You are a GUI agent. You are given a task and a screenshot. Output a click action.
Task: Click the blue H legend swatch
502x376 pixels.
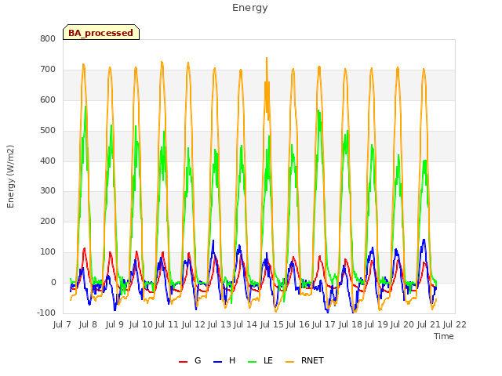click(218, 362)
